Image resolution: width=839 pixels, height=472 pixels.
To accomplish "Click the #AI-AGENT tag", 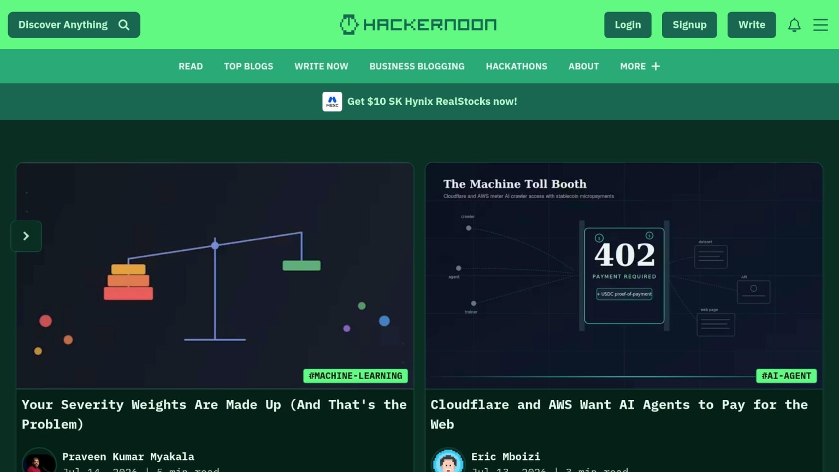I will (x=787, y=376).
